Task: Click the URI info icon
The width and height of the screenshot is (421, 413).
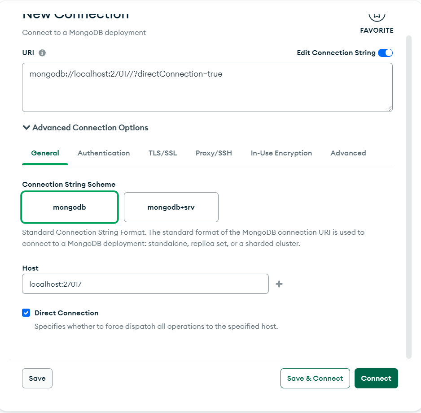Action: coord(42,53)
